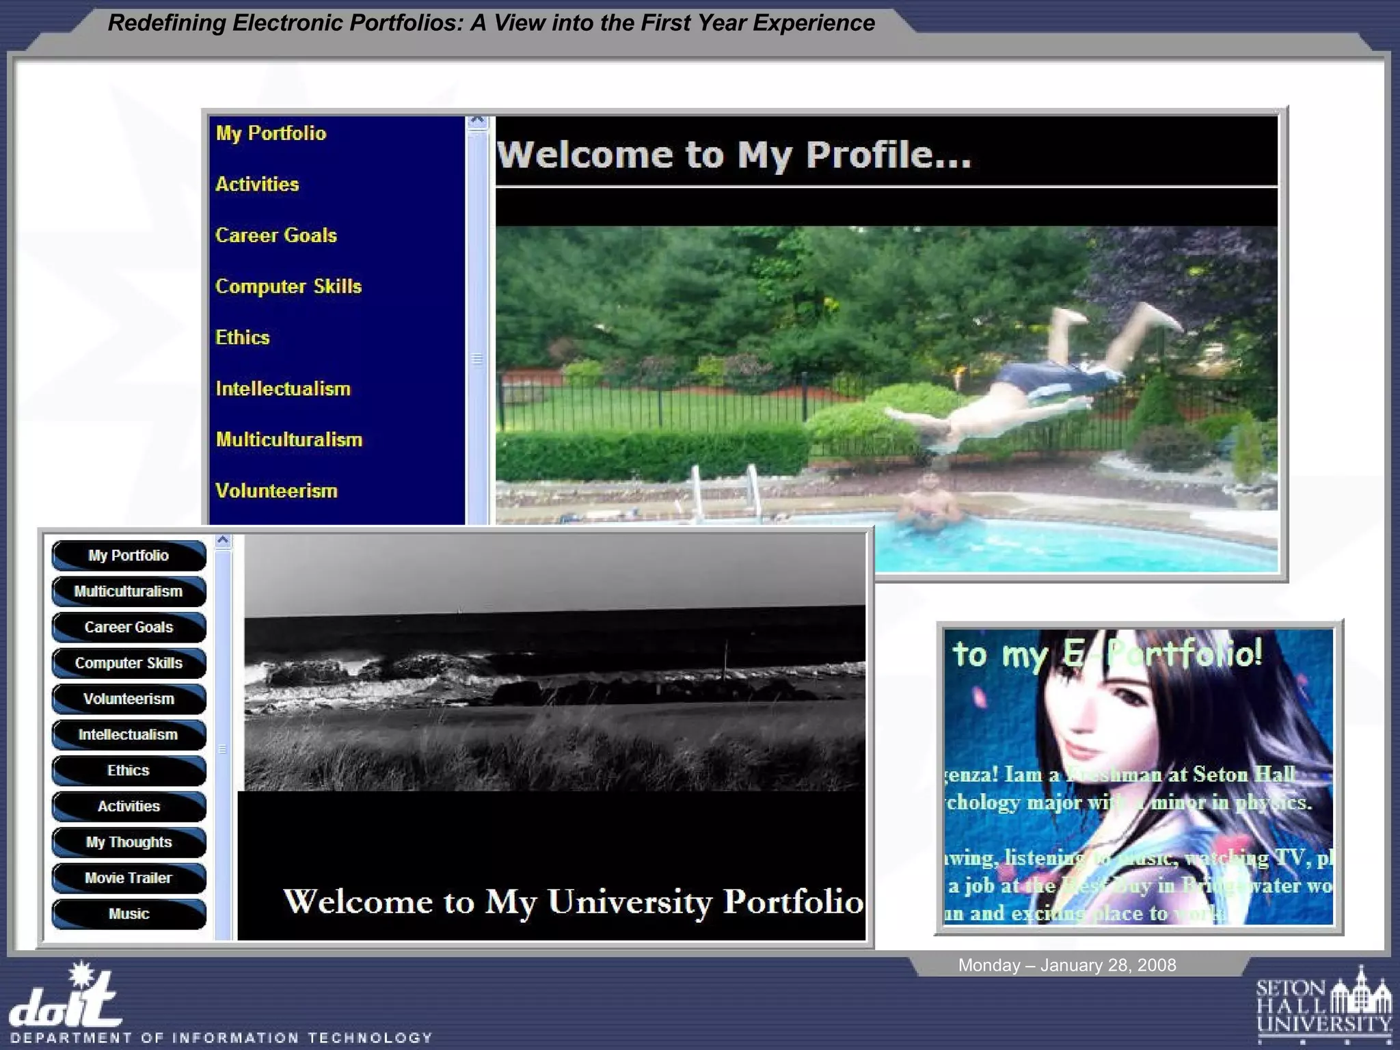1400x1050 pixels.
Task: Open the yellow Career Goals link
Action: tap(276, 235)
